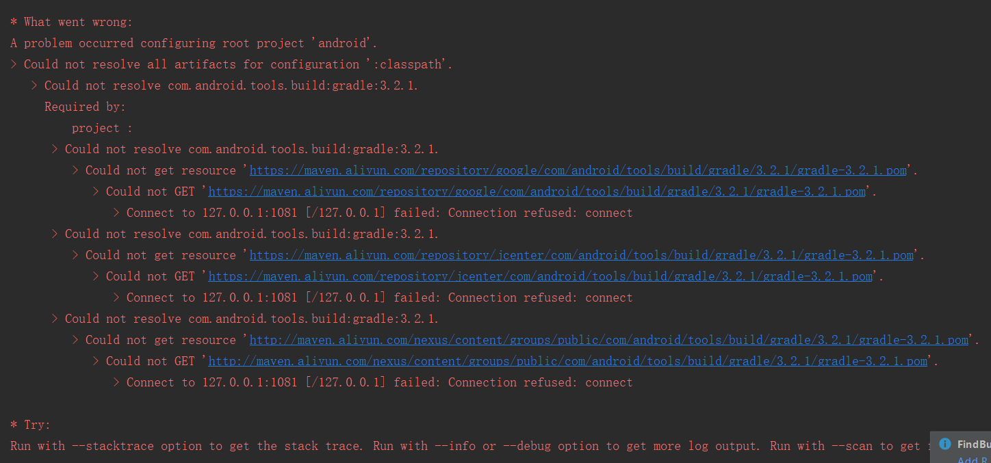This screenshot has height=463, width=991.
Task: Open google repository link after 'Could not GET'
Action: click(x=537, y=191)
